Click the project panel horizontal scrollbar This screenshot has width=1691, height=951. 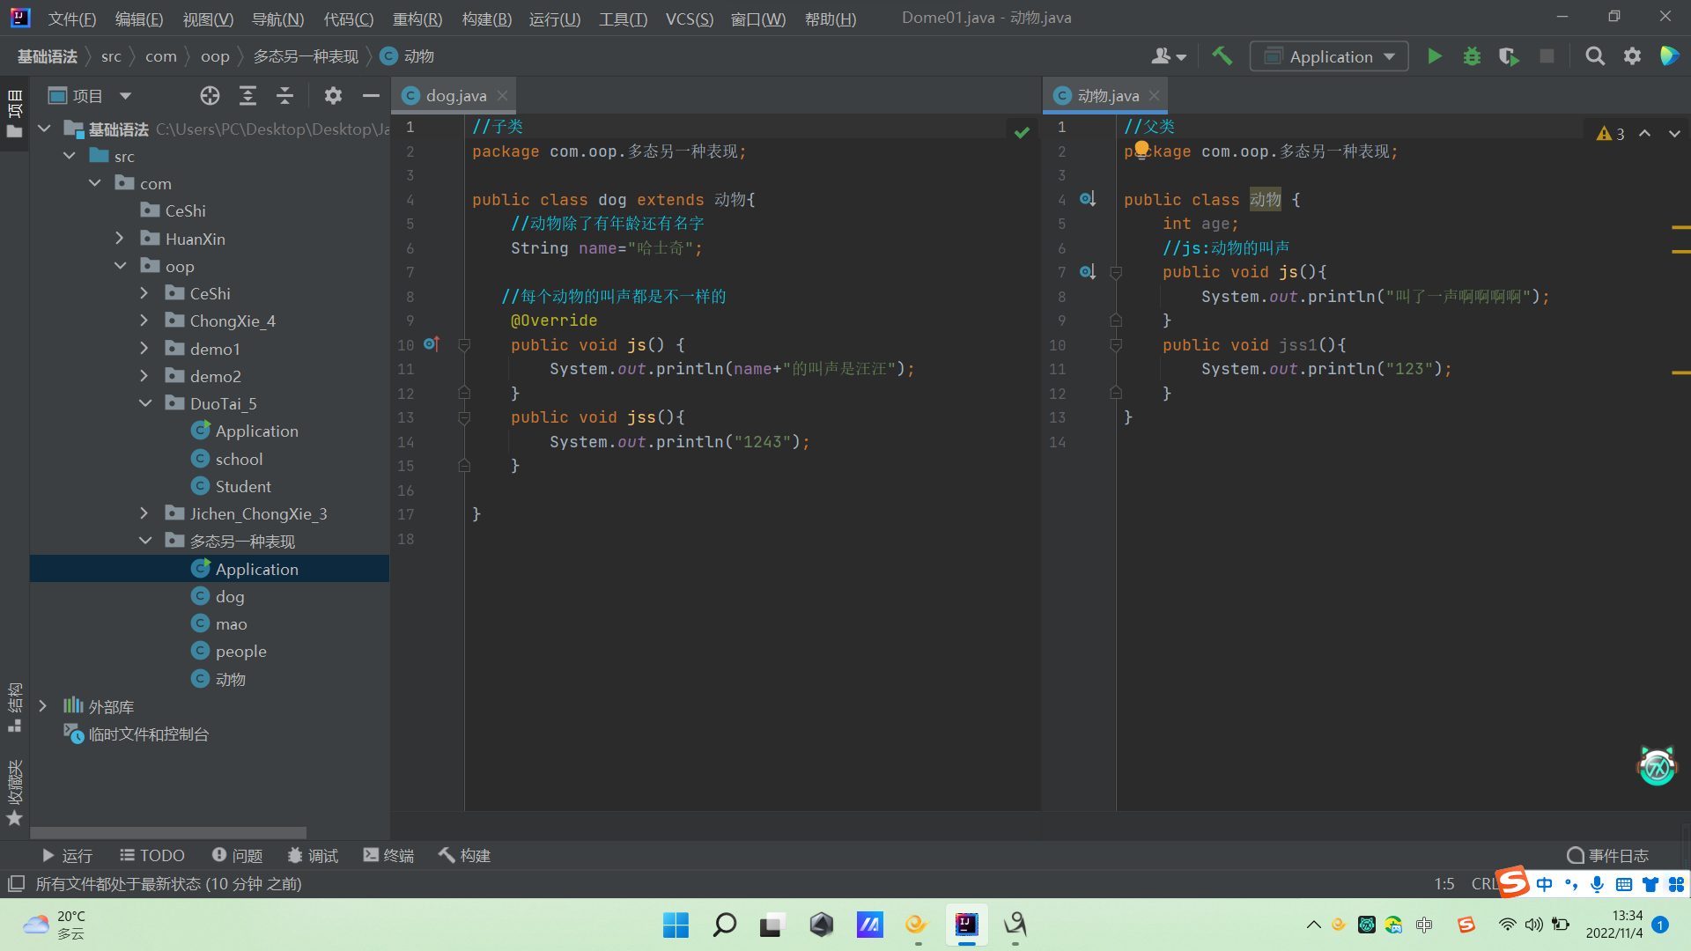[x=167, y=832]
